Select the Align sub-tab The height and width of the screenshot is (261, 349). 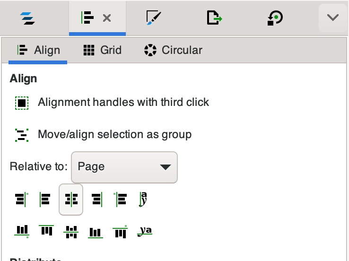point(38,50)
